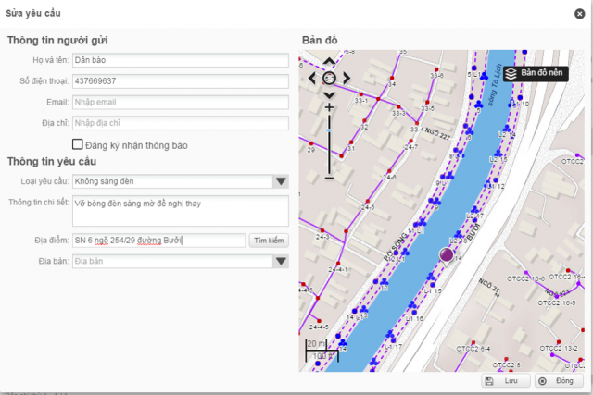Zoom out using the minus icon
This screenshot has width=593, height=395.
pyautogui.click(x=329, y=177)
